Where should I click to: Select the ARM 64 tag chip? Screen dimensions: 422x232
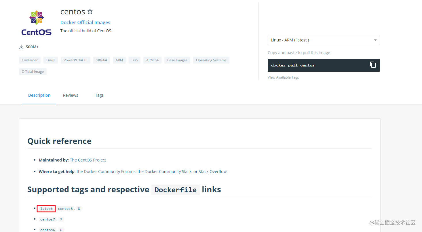coord(152,60)
